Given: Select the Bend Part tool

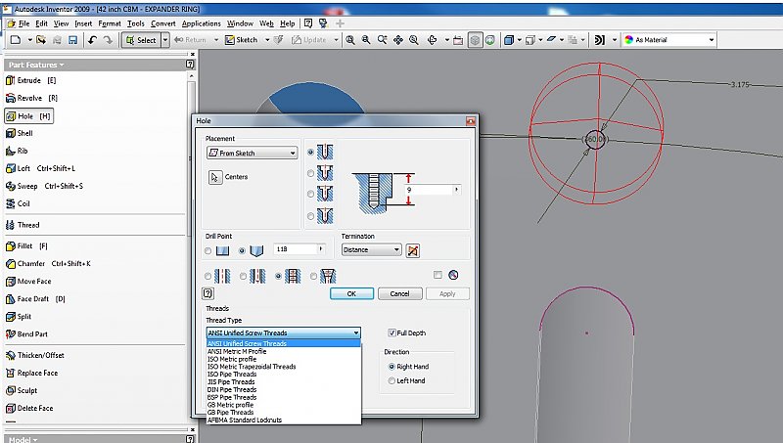Looking at the screenshot, I should [26, 334].
